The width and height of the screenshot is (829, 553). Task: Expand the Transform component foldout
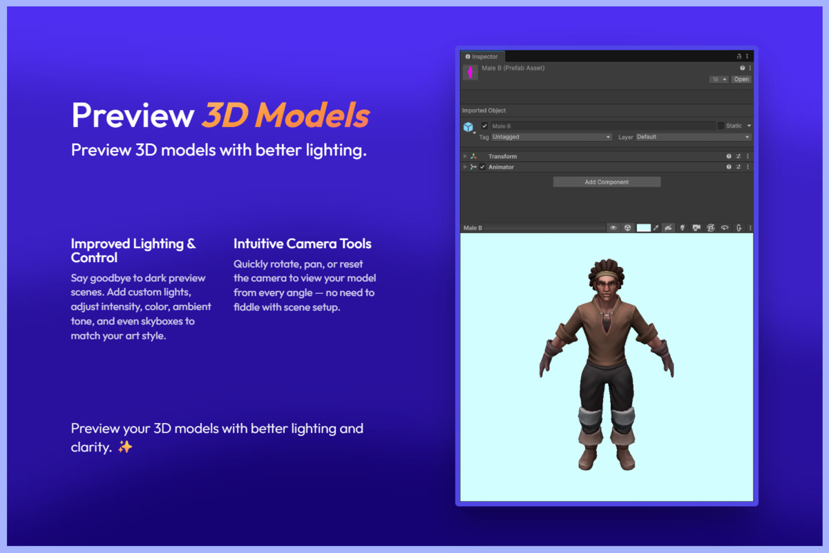[465, 156]
